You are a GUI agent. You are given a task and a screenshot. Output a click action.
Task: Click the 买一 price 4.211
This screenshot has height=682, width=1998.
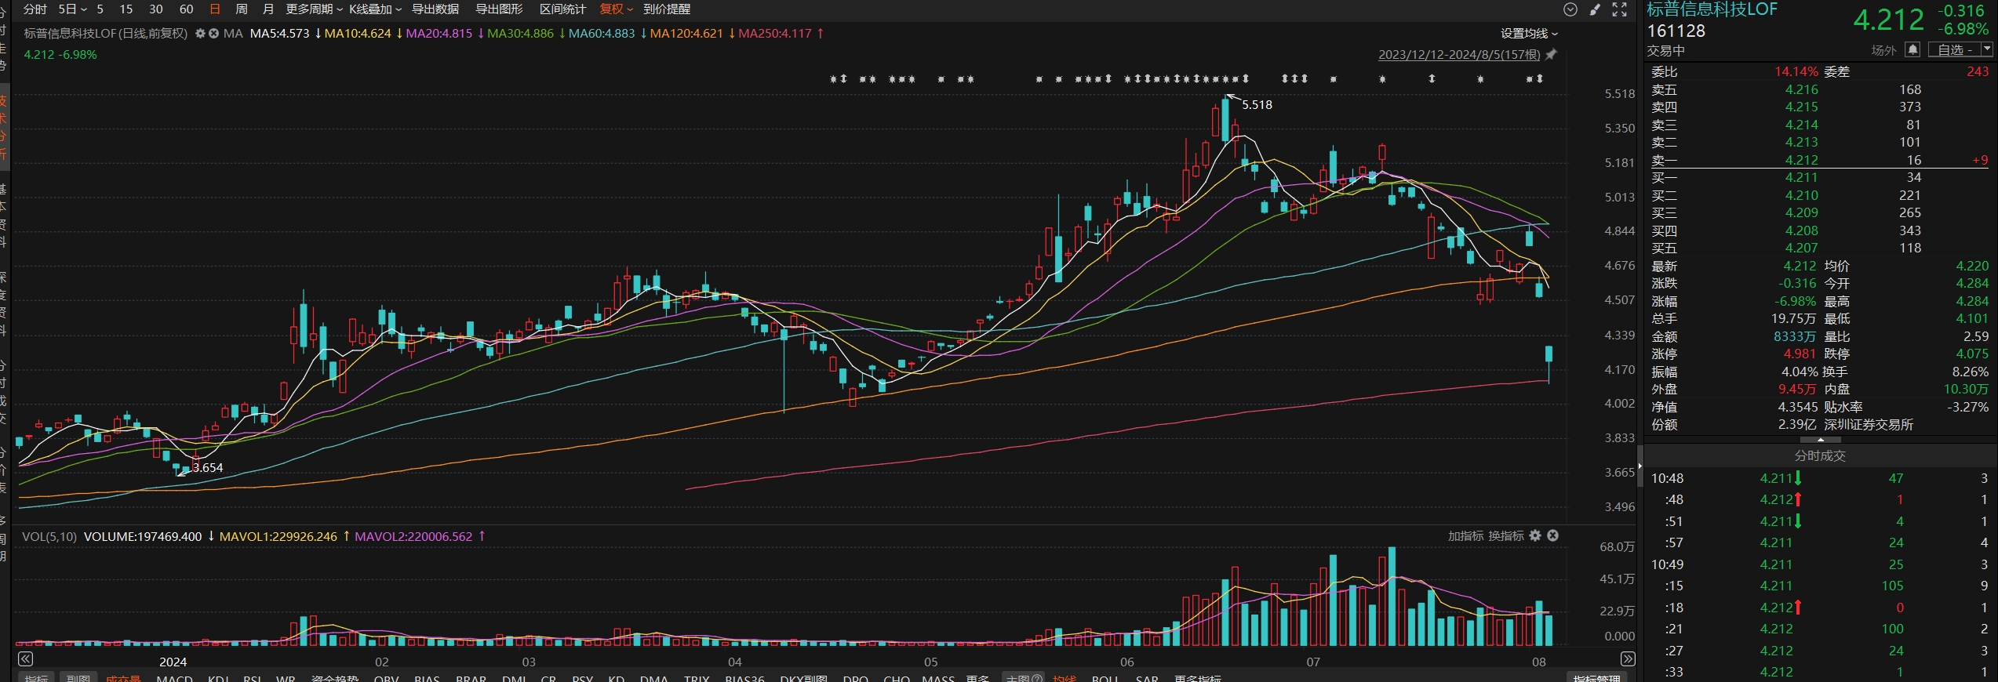(1801, 177)
